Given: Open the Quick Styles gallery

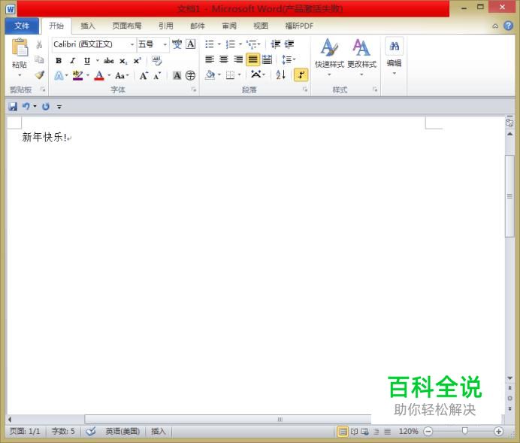Looking at the screenshot, I should point(329,57).
